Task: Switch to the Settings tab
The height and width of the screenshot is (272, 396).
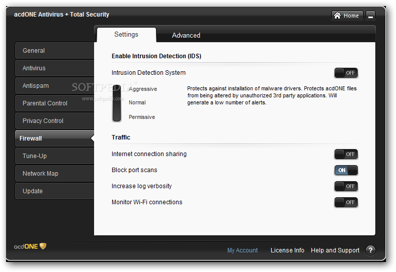Action: (126, 35)
